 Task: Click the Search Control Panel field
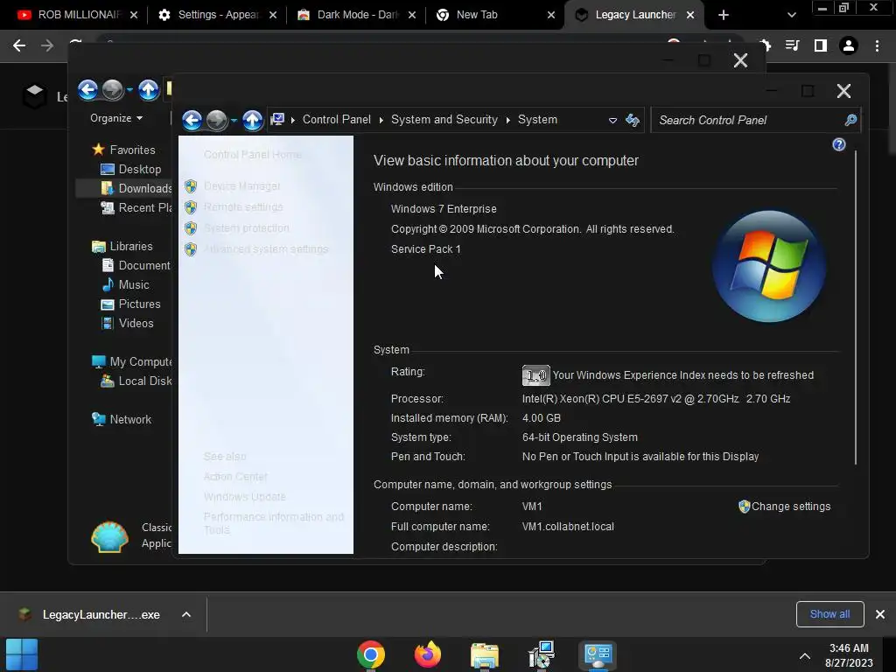[x=755, y=120]
